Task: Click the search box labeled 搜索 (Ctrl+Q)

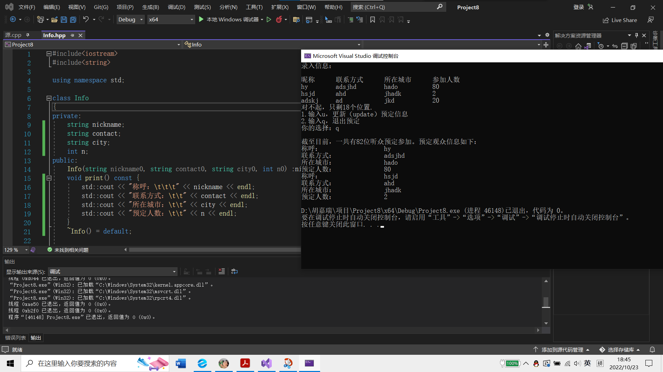Action: click(x=397, y=7)
